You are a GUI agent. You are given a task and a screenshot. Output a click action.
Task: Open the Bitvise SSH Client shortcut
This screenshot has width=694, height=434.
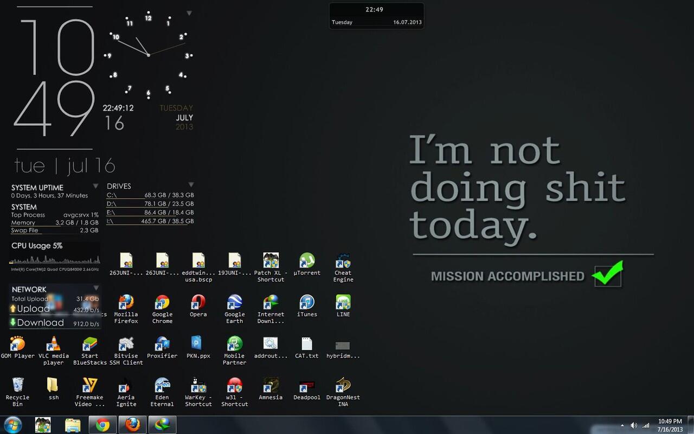click(126, 351)
